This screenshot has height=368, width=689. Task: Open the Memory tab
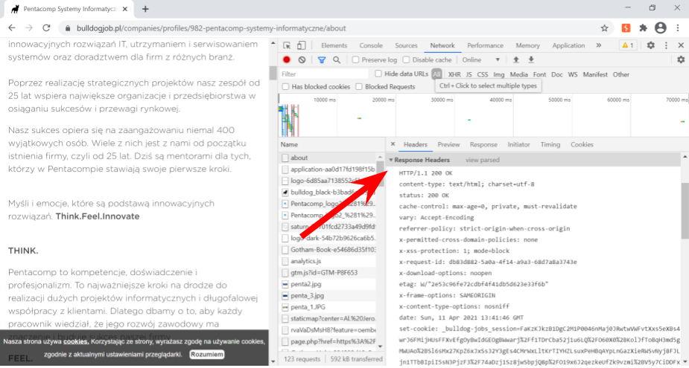[x=527, y=45]
